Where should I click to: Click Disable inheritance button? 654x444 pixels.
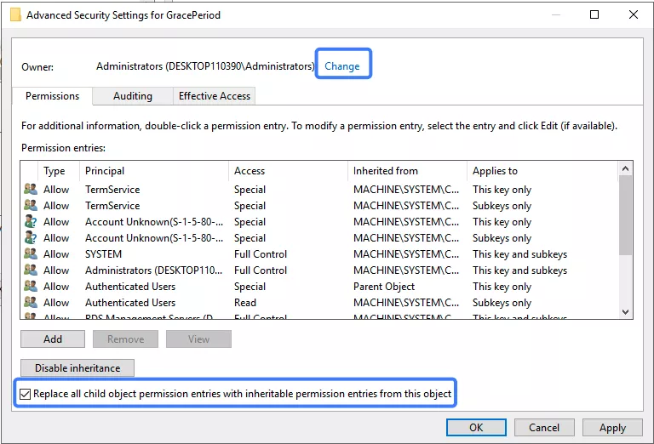pyautogui.click(x=77, y=368)
